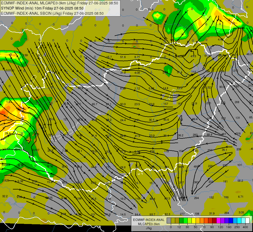This screenshot has height=232, width=253.
Task: Pick the magenta swatch in the color scale
Action: pyautogui.click(x=219, y=221)
